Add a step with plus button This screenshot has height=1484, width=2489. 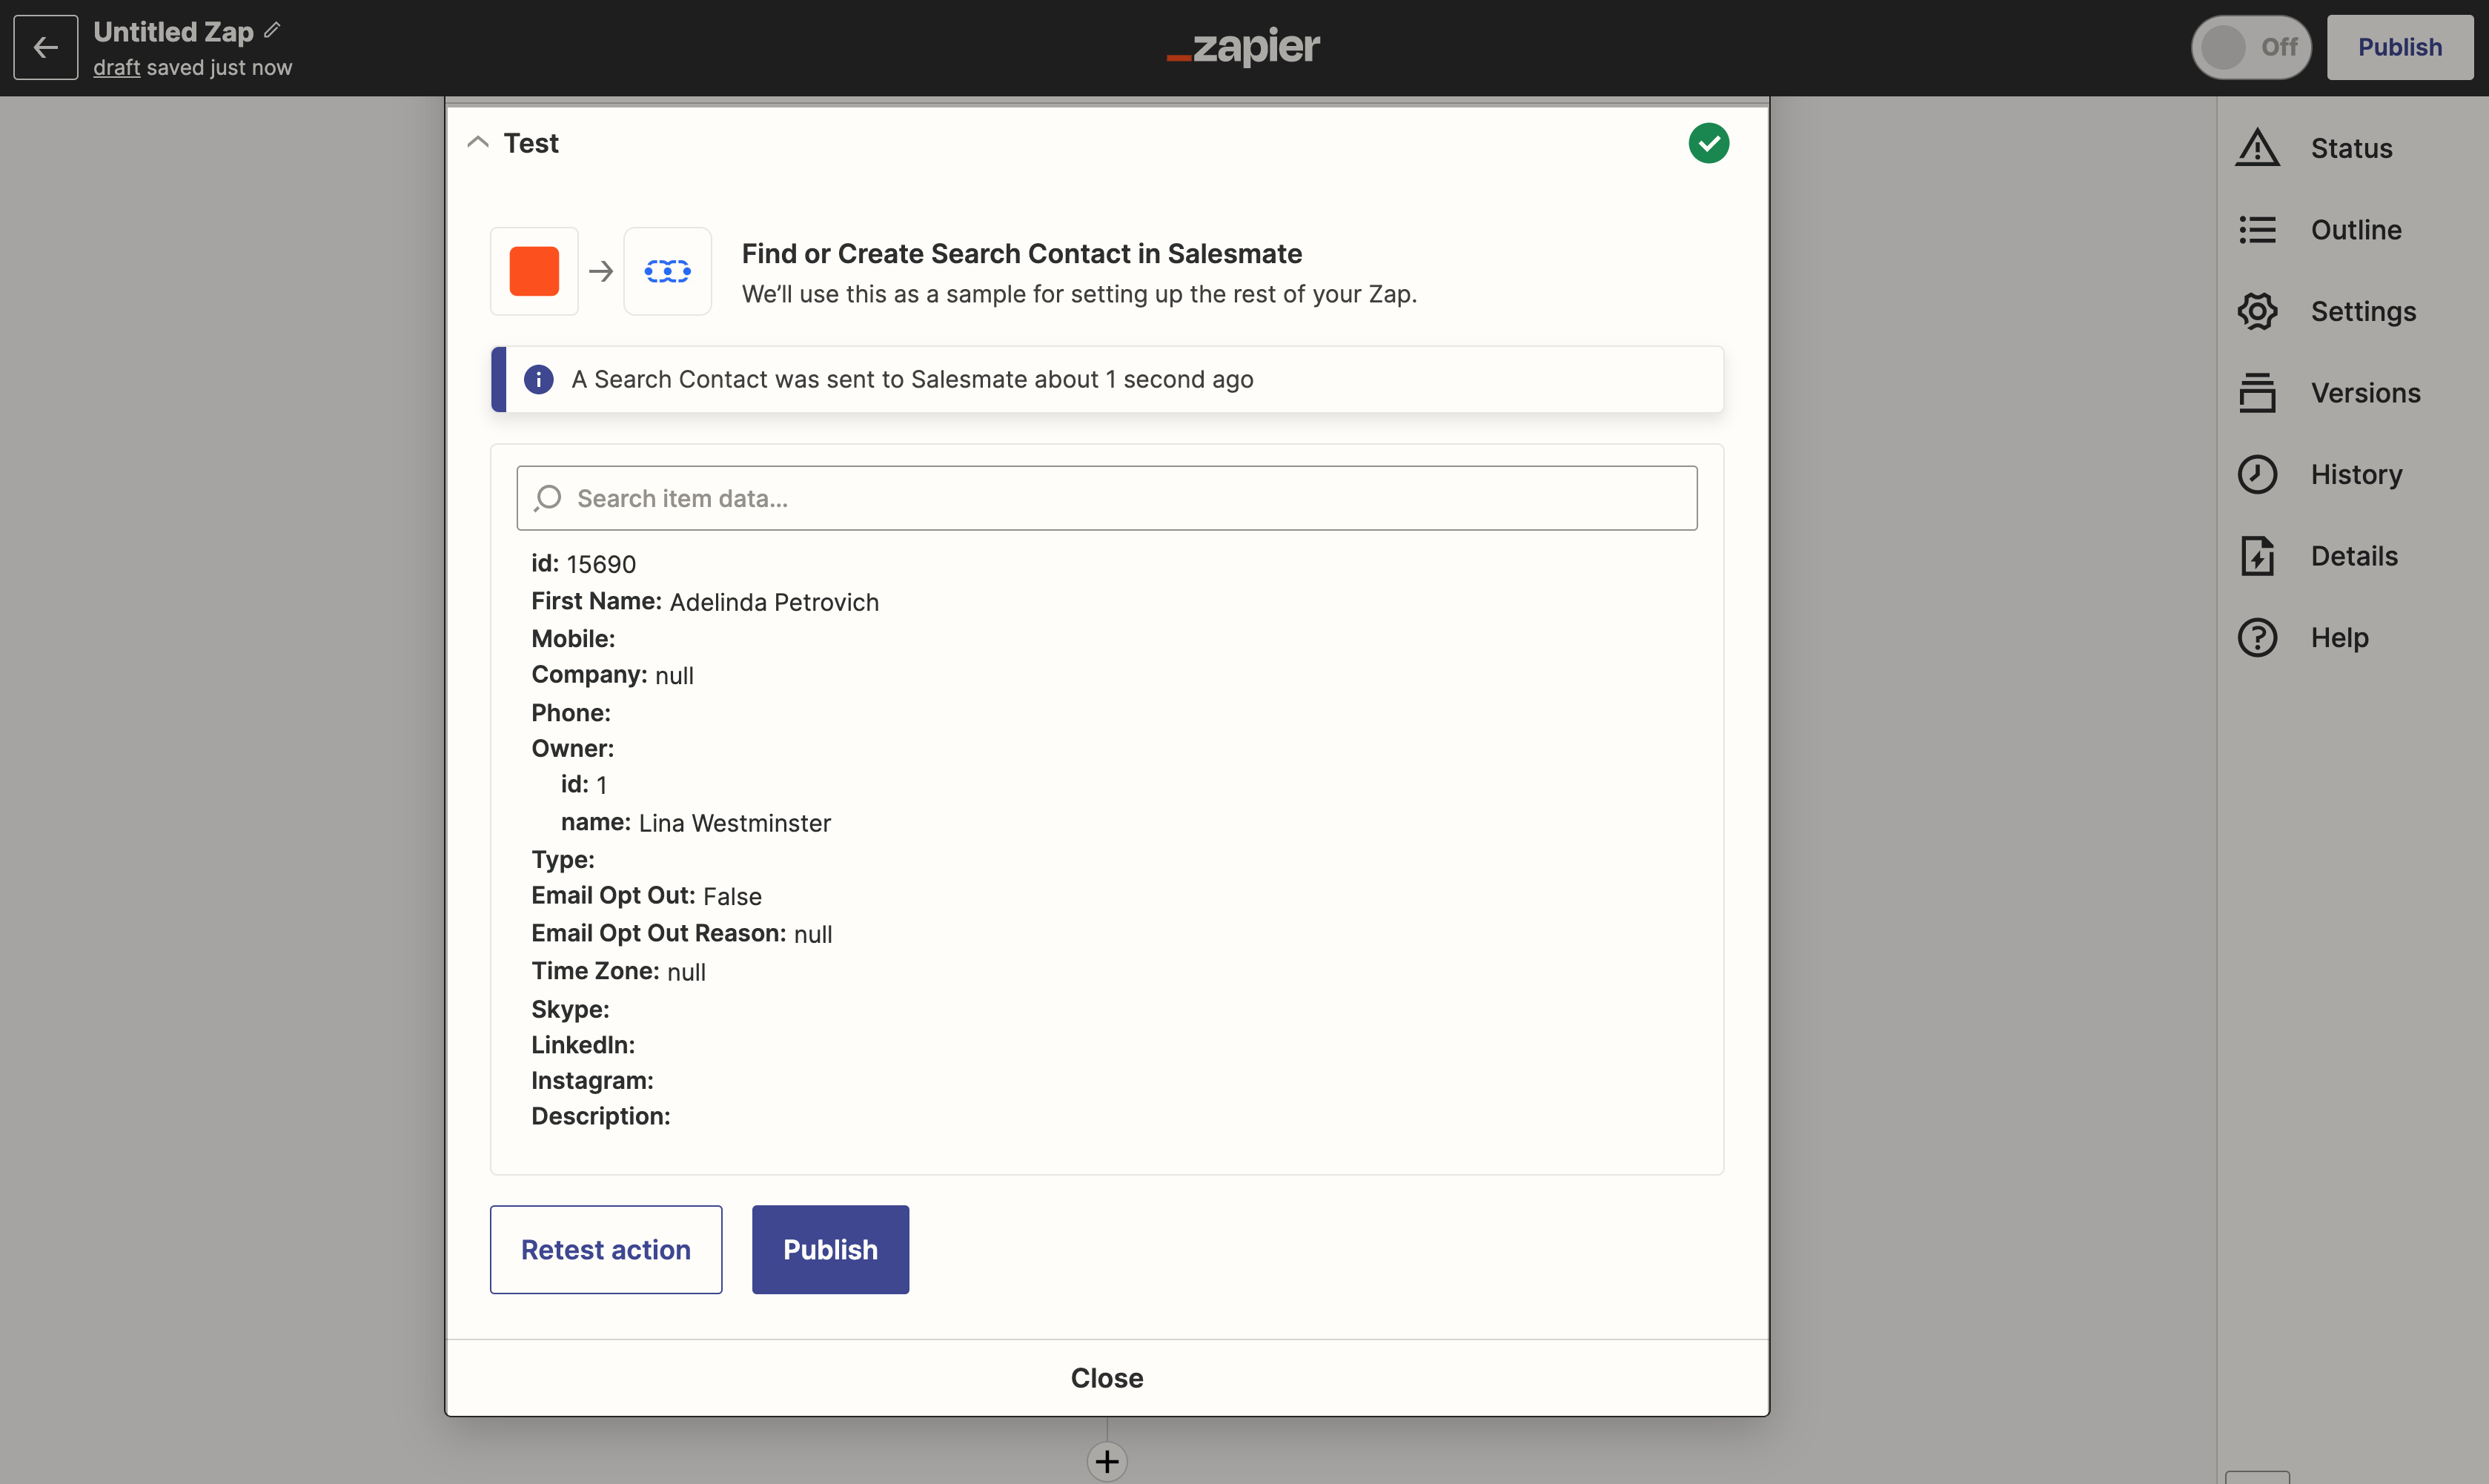coord(1106,1461)
